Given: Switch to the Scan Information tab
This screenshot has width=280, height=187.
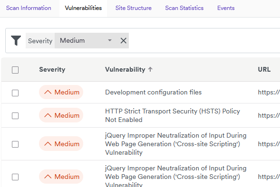Looking at the screenshot, I should pos(29,8).
